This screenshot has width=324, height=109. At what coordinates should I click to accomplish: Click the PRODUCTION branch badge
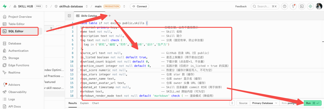click(112, 6)
